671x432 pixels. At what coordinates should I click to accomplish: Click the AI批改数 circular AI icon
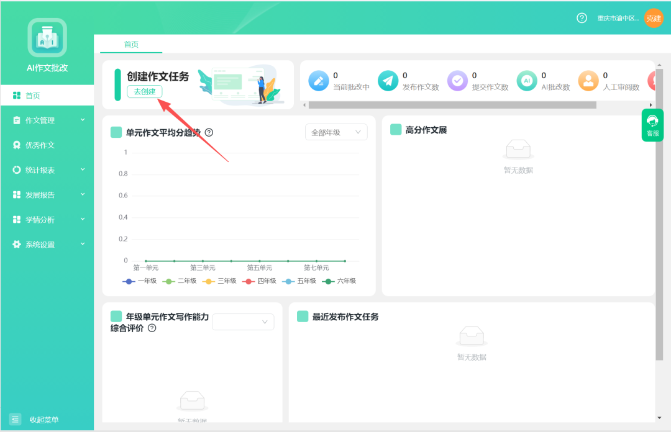coord(527,81)
